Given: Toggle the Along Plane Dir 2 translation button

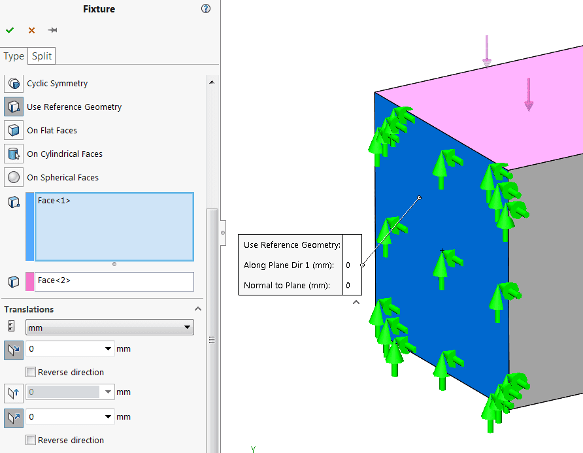Looking at the screenshot, I should coord(14,393).
